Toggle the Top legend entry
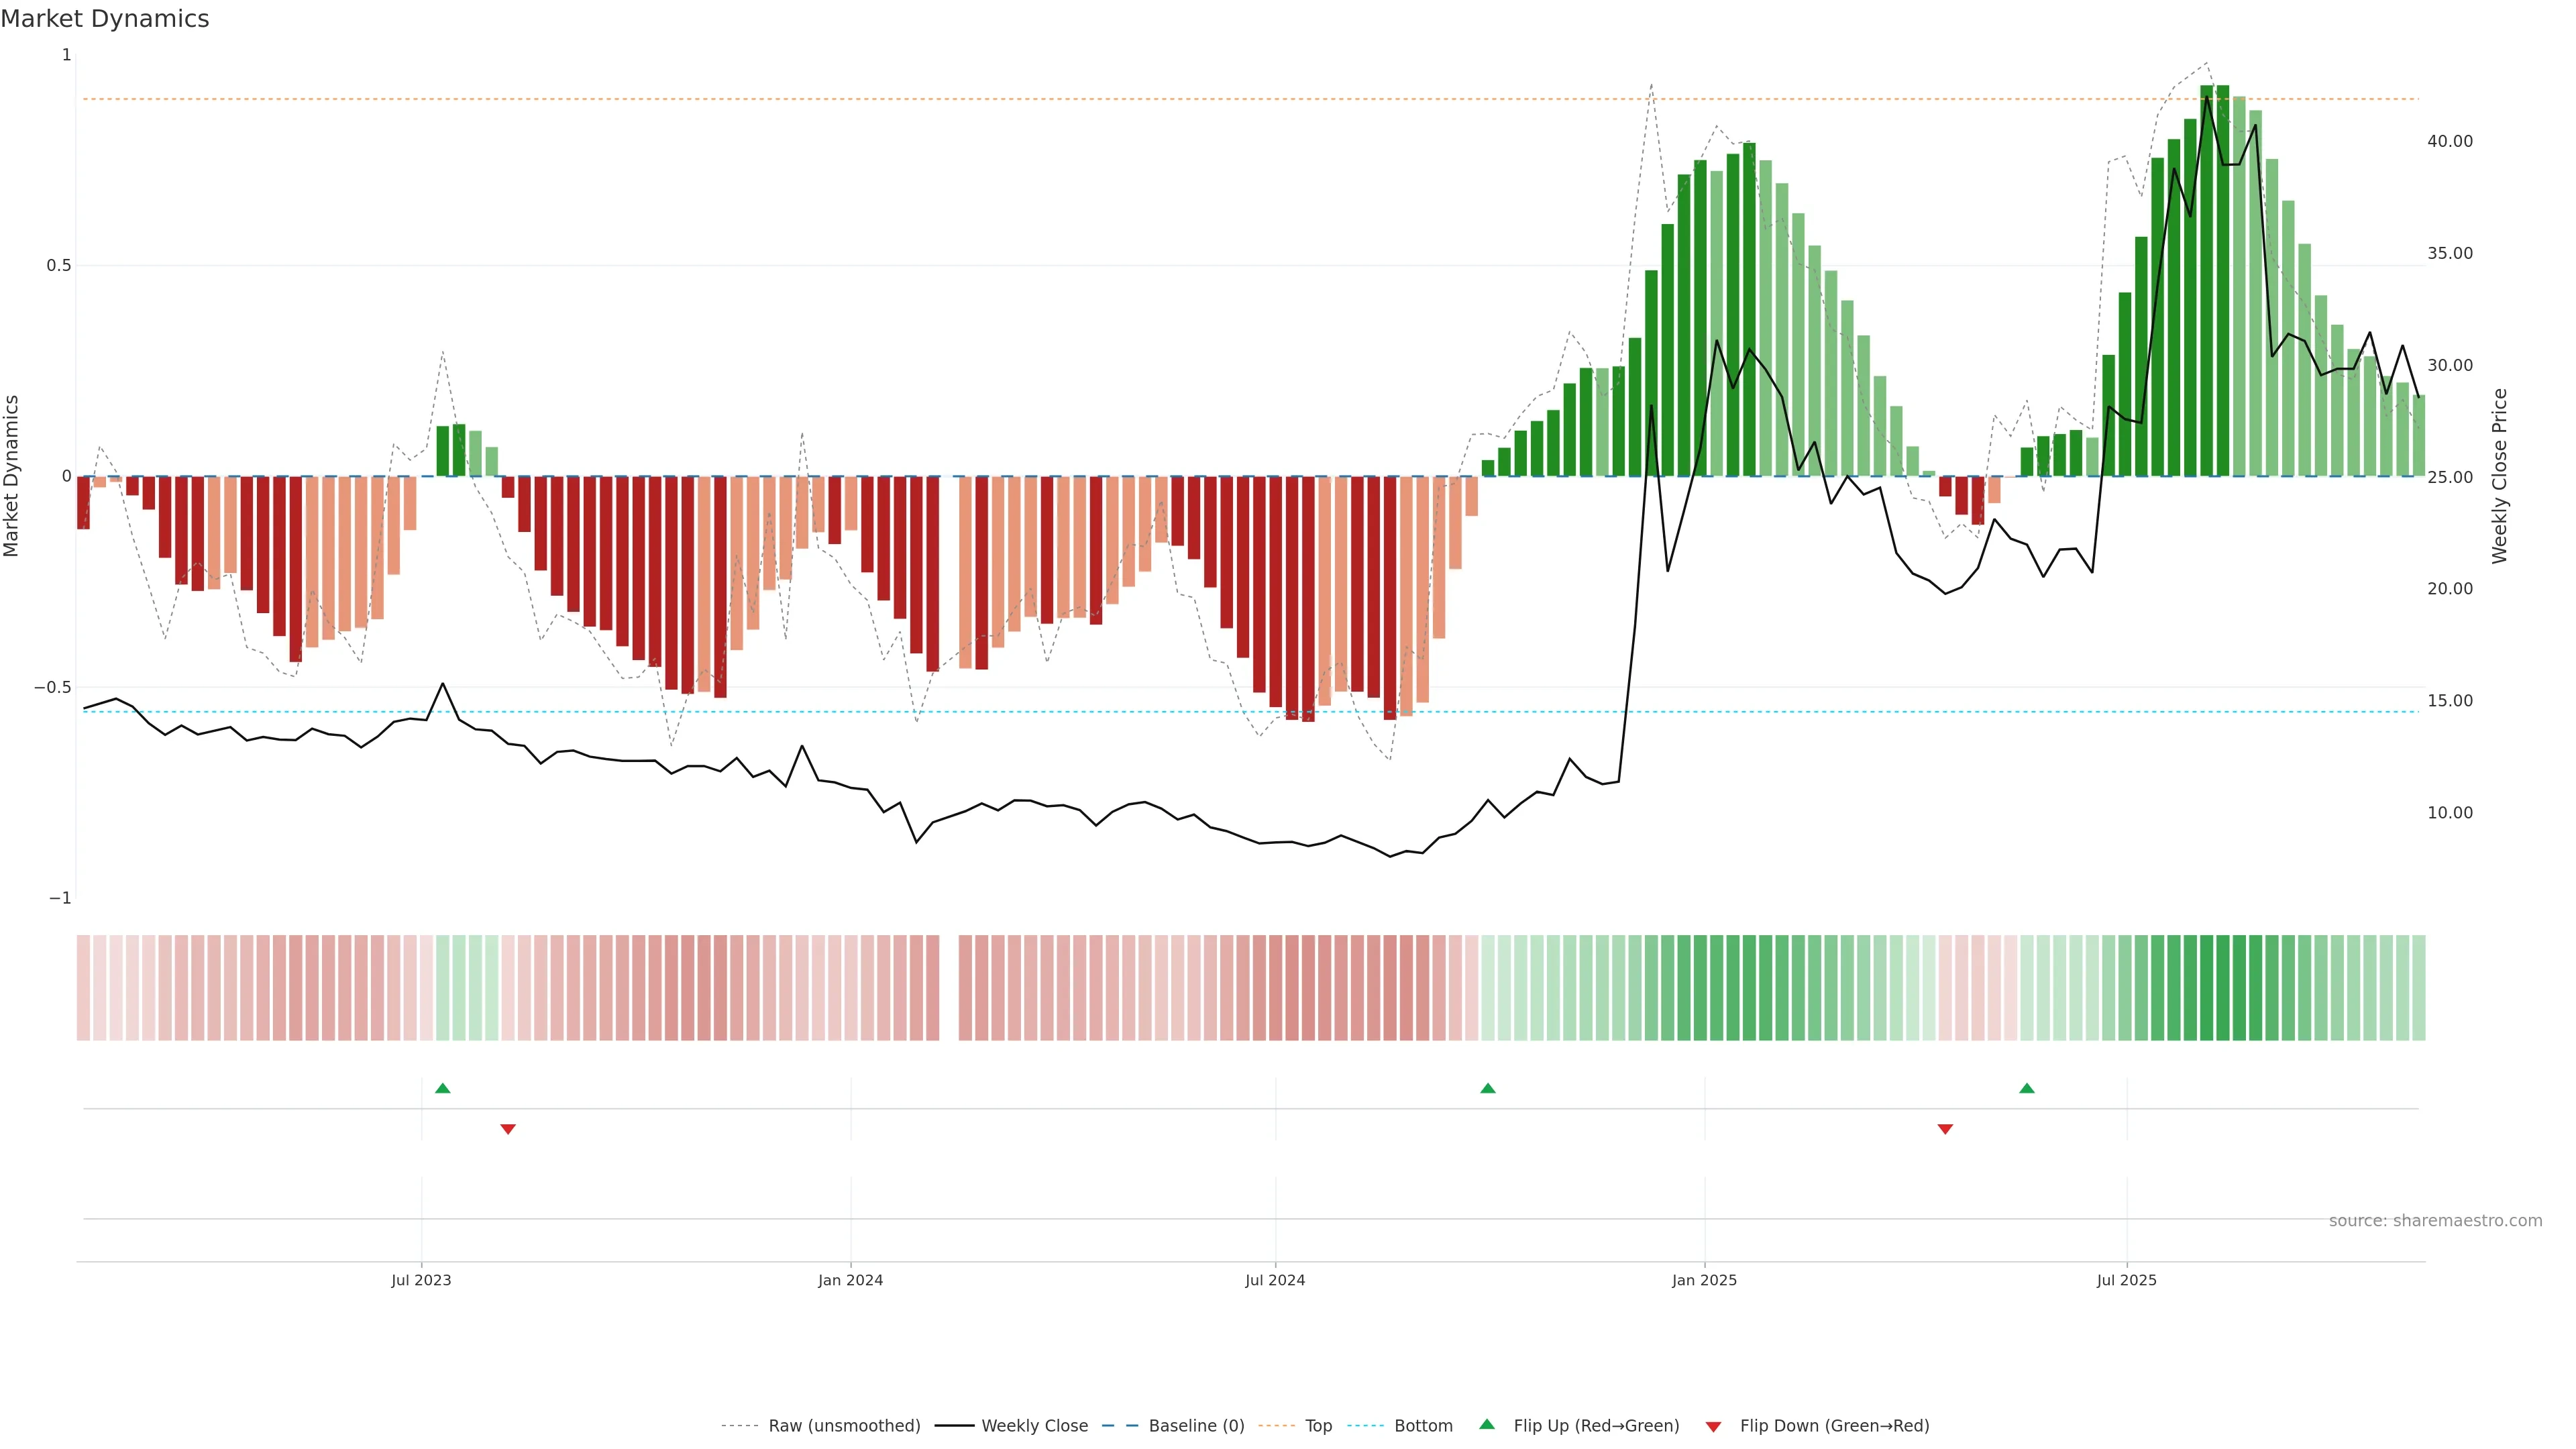This screenshot has width=2576, height=1449. (x=1318, y=1426)
